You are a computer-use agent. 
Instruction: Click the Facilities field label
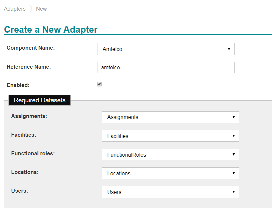tap(24, 135)
